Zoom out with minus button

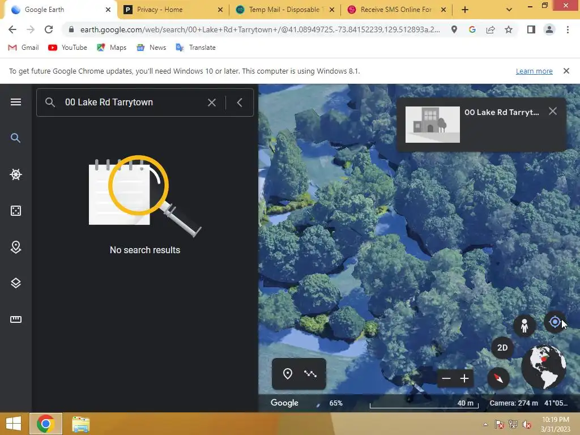pos(446,378)
